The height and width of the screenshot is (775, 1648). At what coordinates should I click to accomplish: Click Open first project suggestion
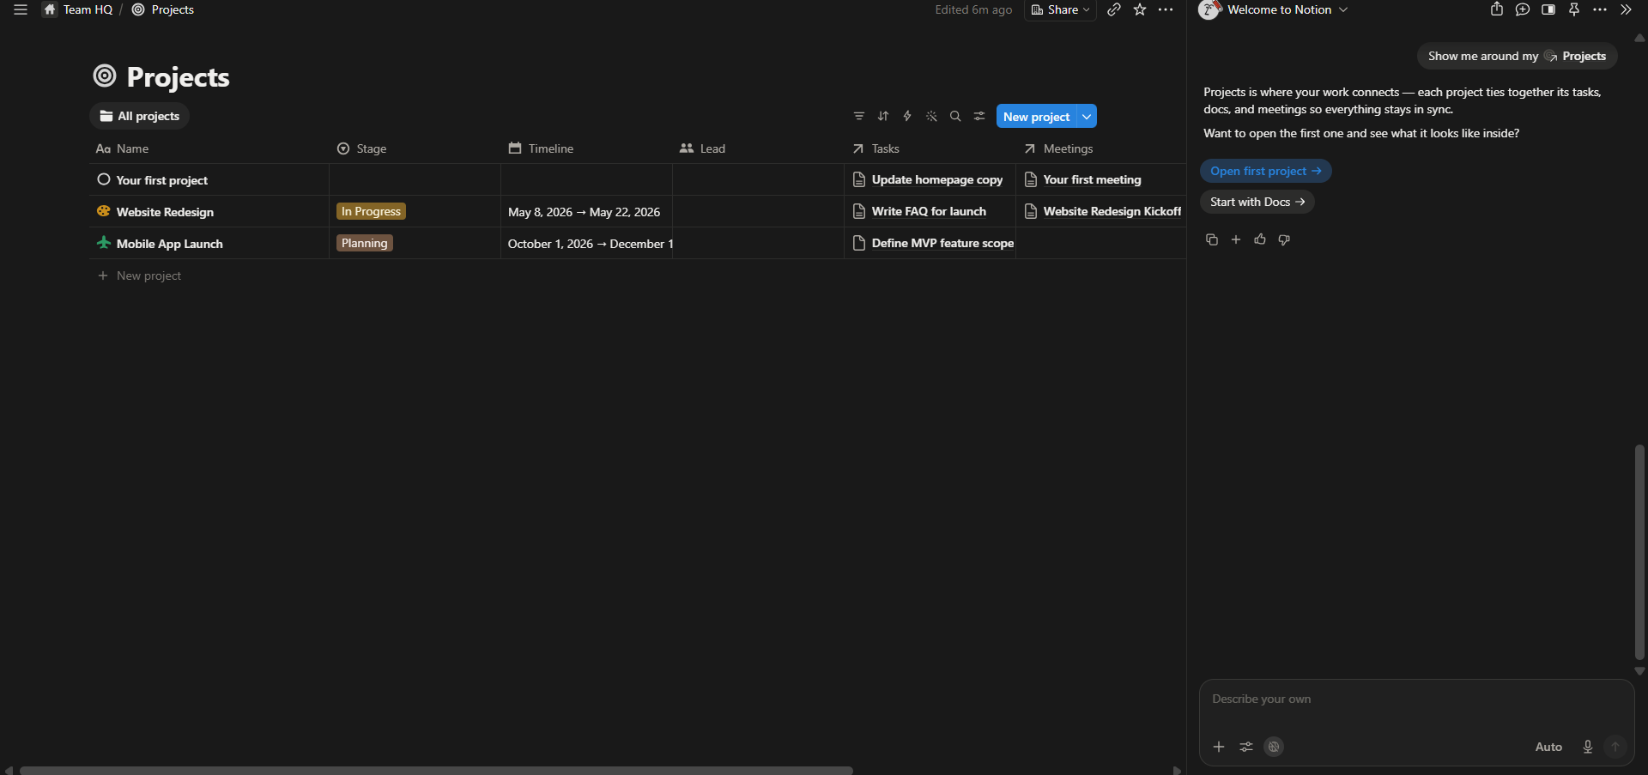[x=1266, y=171]
